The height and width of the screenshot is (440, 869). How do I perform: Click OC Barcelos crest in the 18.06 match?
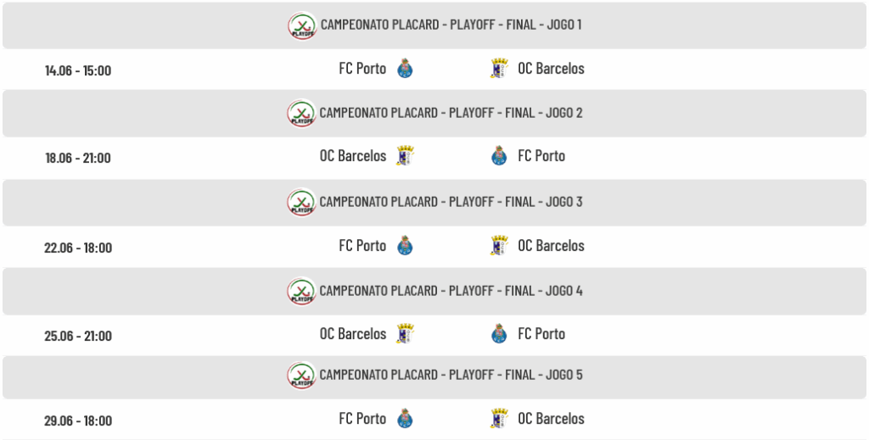click(x=405, y=155)
